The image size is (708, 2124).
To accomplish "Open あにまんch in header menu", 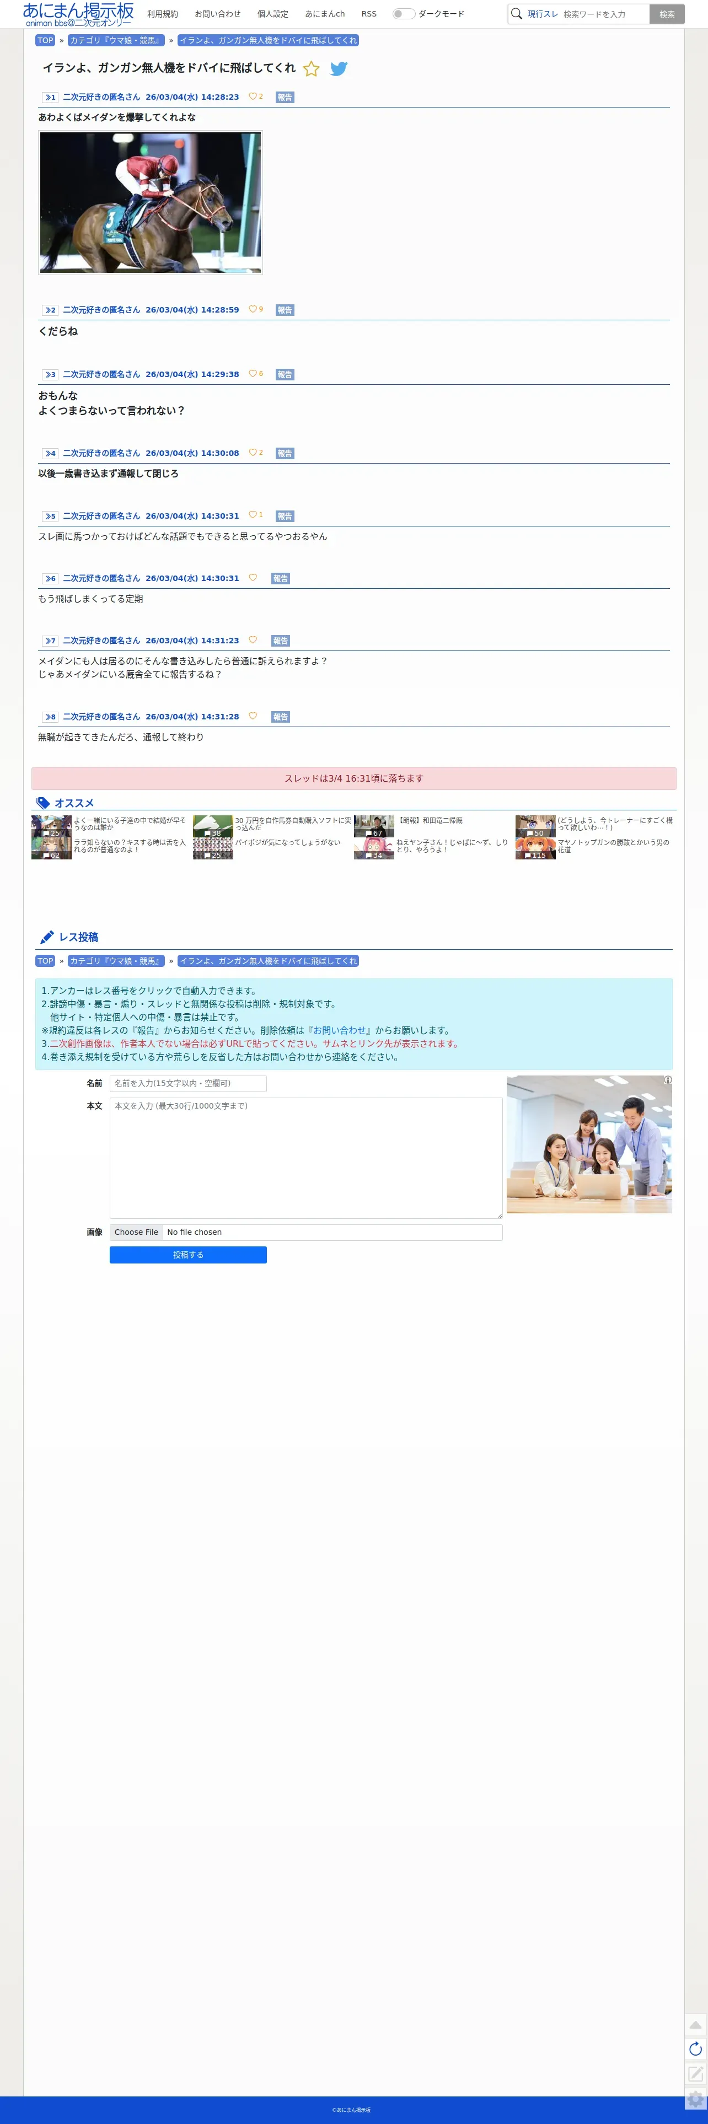I will 325,14.
